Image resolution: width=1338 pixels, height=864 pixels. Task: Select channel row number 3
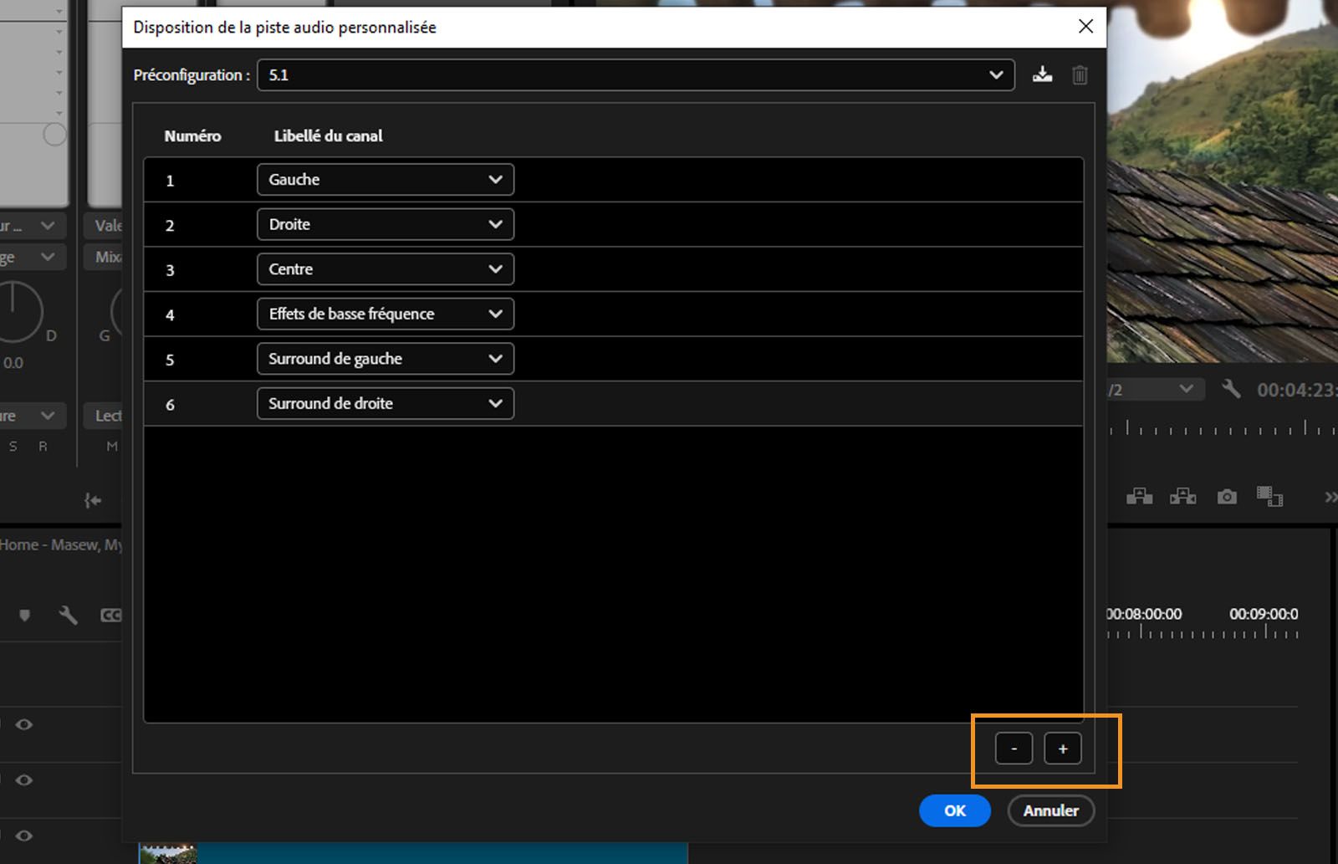tap(614, 269)
